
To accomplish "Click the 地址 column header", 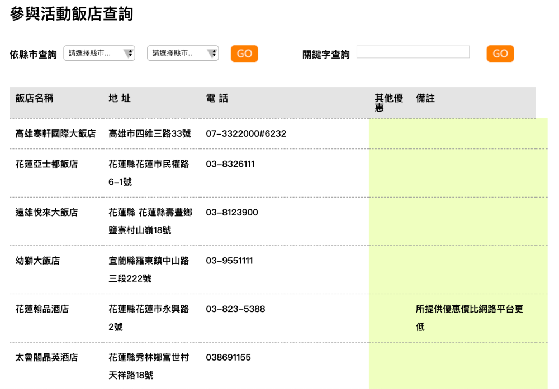I will pos(120,98).
